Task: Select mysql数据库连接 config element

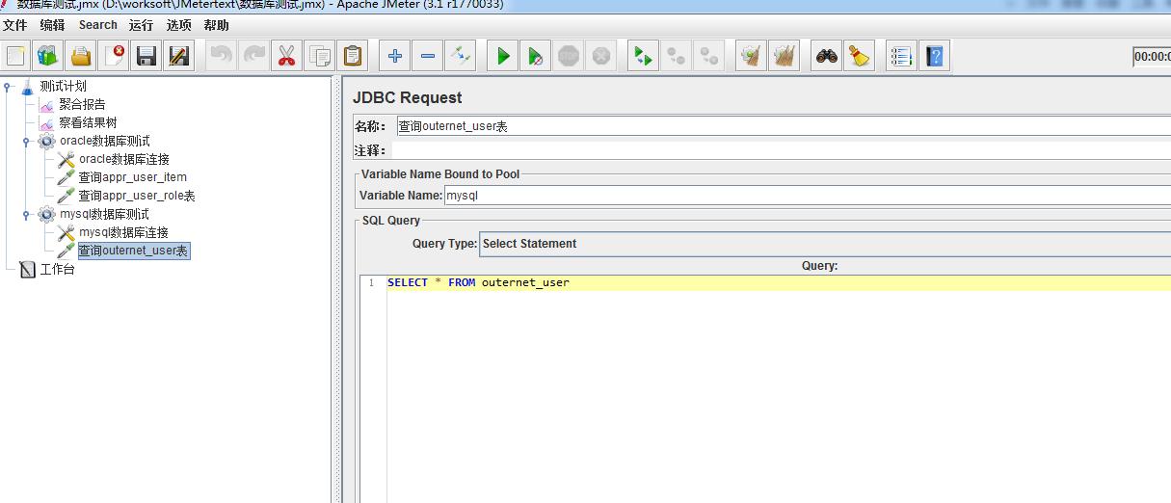Action: click(x=123, y=232)
